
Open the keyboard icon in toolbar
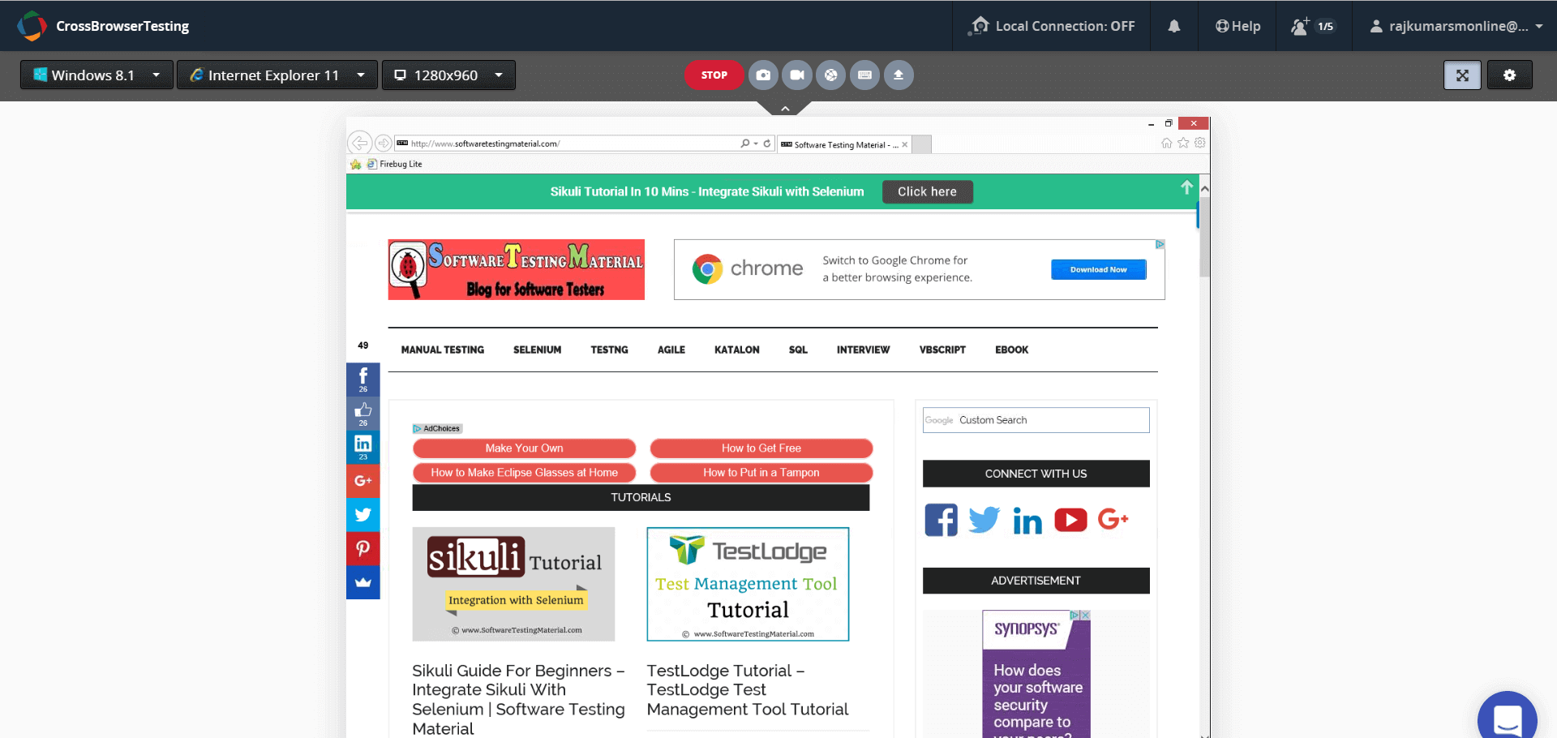[864, 75]
